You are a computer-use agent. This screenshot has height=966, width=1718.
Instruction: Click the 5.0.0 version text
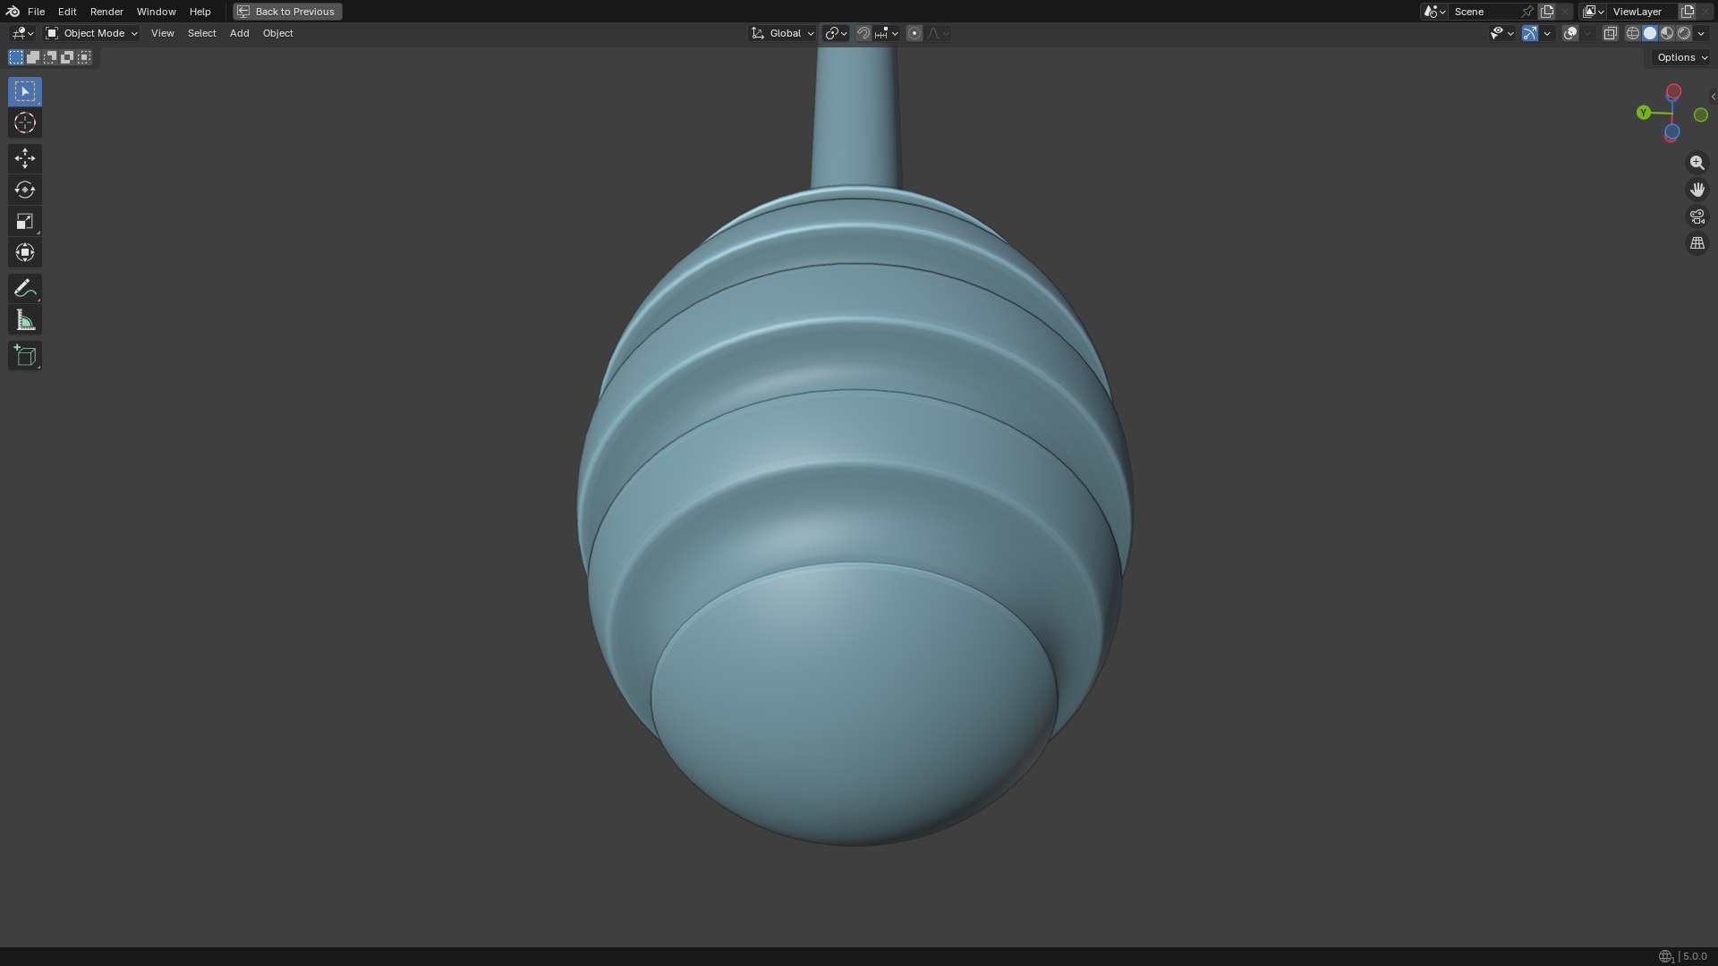tap(1695, 956)
